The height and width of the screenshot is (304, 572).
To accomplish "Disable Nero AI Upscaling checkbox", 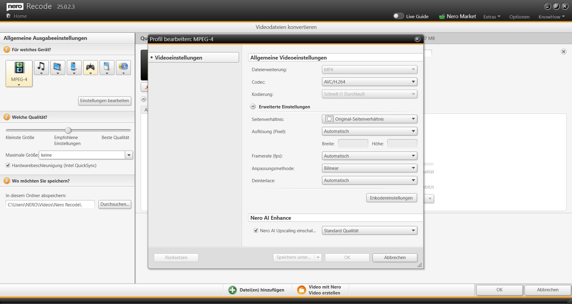I will click(256, 230).
